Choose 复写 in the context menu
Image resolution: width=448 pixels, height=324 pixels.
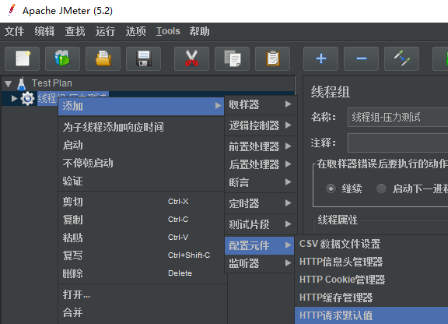click(141, 255)
